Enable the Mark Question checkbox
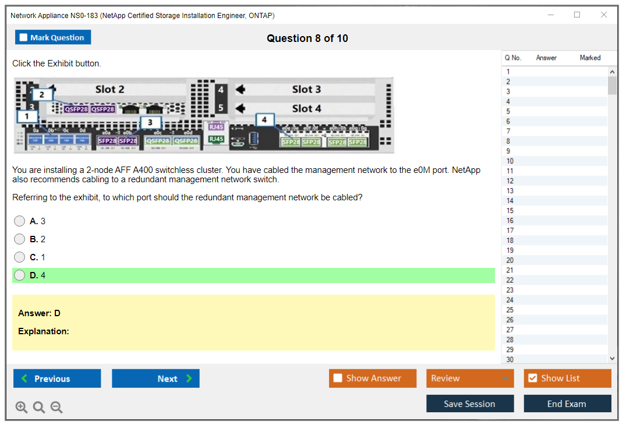The height and width of the screenshot is (428, 626). 24,38
